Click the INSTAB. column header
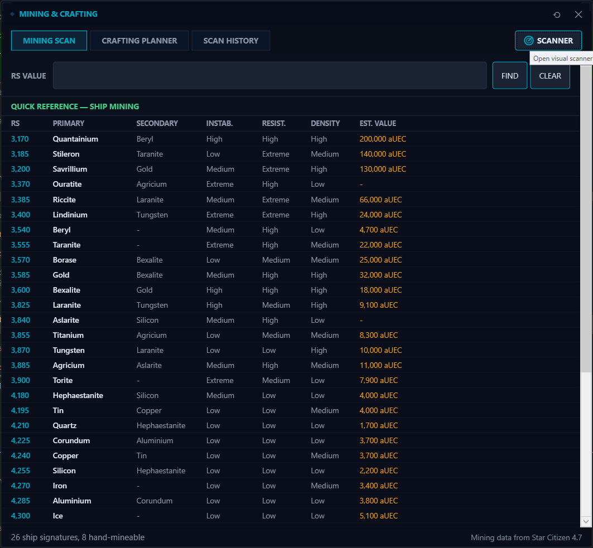Viewport: 593px width, 548px height. pyautogui.click(x=219, y=123)
